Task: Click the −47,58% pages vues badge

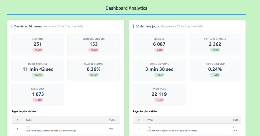Action: click(x=38, y=100)
